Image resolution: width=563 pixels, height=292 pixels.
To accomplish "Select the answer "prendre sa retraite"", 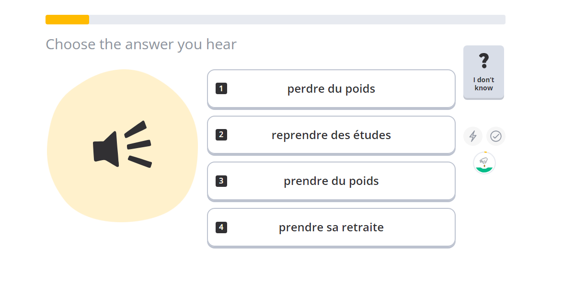I will tap(331, 228).
